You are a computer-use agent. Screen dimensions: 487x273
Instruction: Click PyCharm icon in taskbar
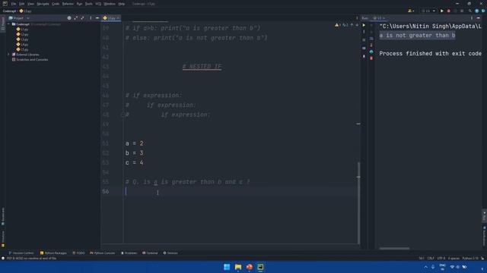point(260,267)
